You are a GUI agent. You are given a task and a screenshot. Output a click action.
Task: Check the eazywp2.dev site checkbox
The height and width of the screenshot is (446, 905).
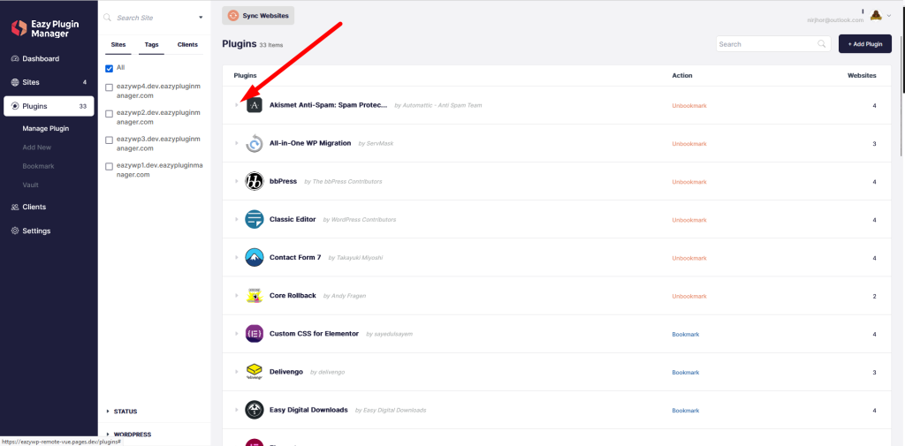pos(109,114)
